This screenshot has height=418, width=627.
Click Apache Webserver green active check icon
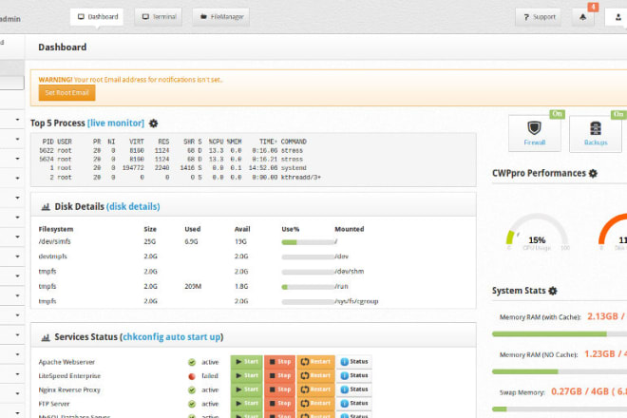pos(192,362)
